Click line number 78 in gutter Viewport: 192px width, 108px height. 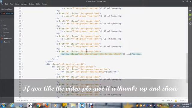coord(20,59)
